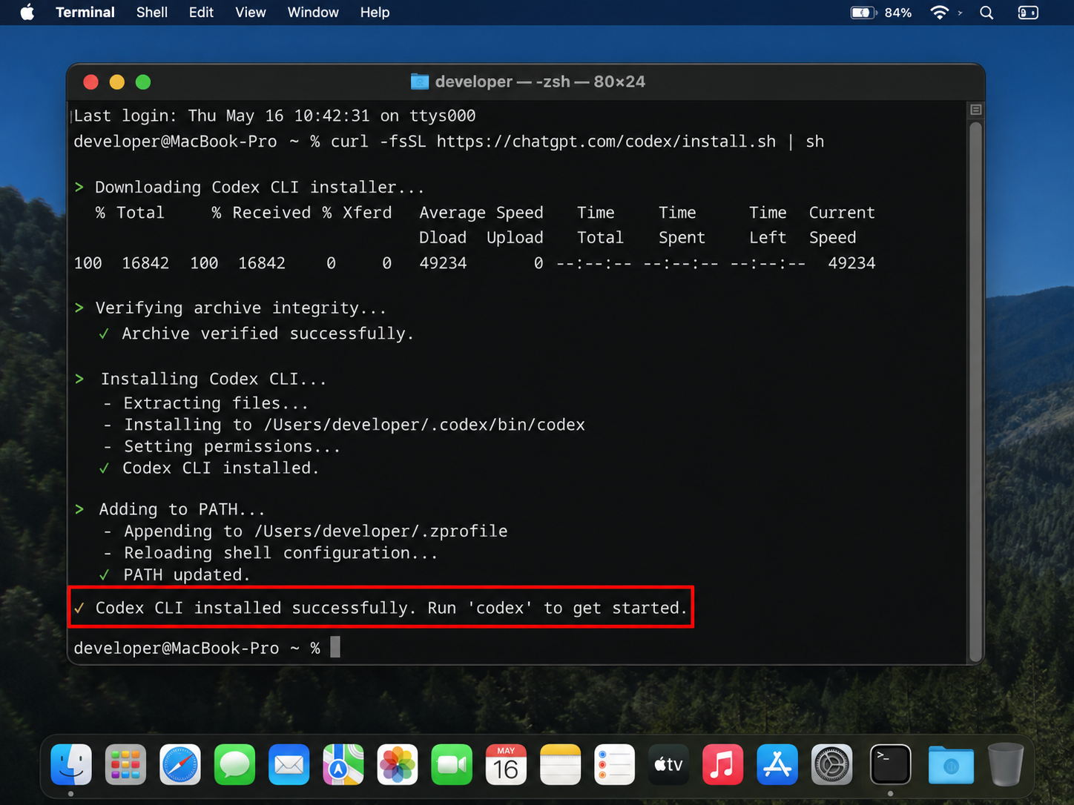
Task: Close the Terminal window
Action: pos(91,82)
